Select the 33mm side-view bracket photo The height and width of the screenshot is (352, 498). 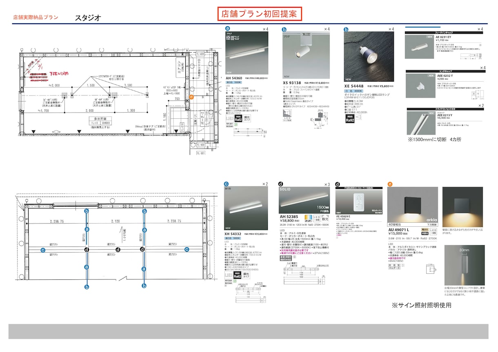click(465, 265)
